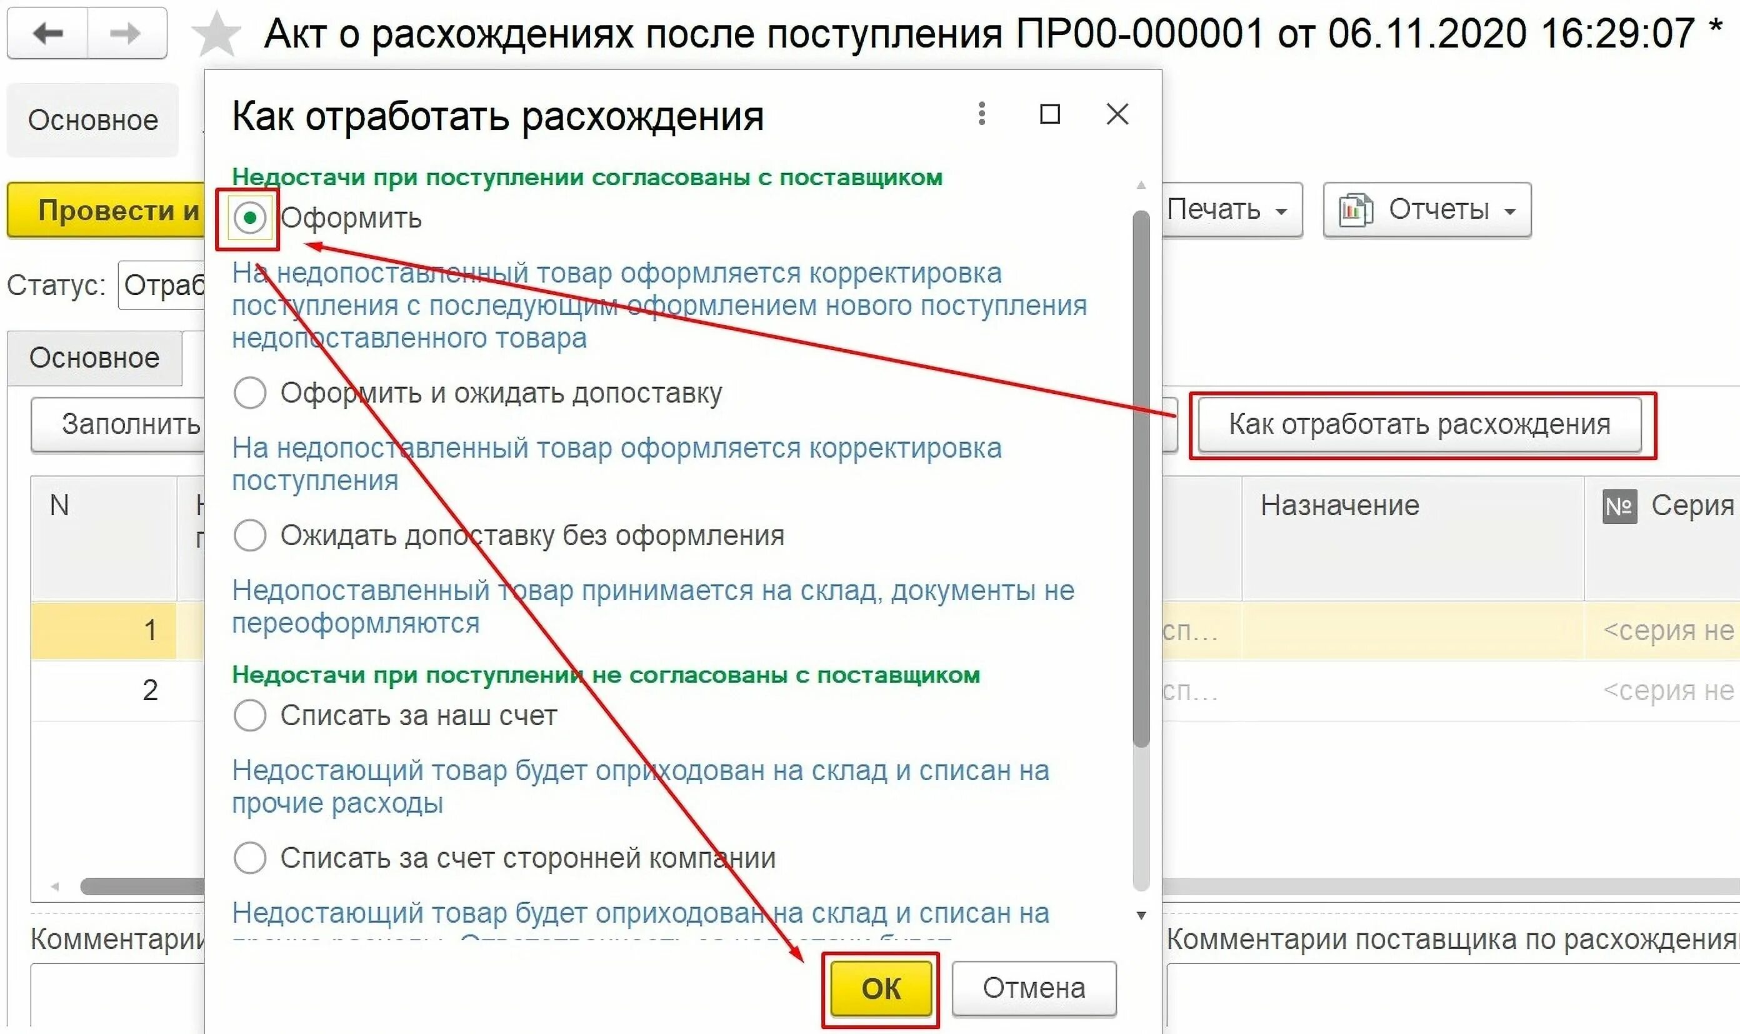Screen dimensions: 1740x1034
Task: Select "Ожидать допоставку без оформления"
Action: (x=249, y=535)
